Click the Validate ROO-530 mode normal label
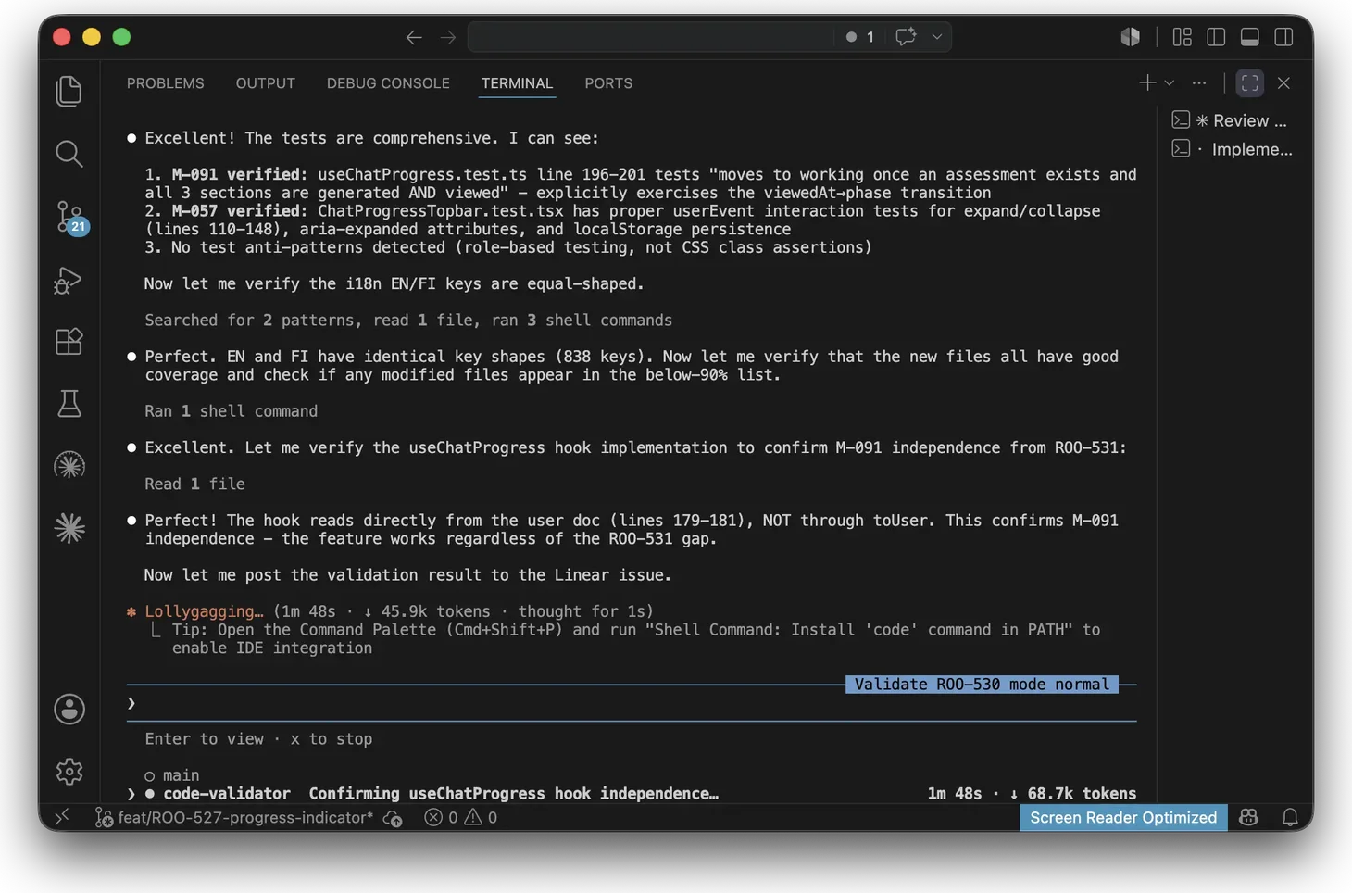This screenshot has height=893, width=1352. pyautogui.click(x=982, y=685)
